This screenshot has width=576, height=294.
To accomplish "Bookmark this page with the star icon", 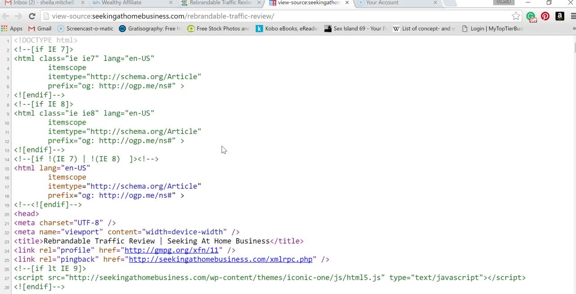I will (516, 16).
